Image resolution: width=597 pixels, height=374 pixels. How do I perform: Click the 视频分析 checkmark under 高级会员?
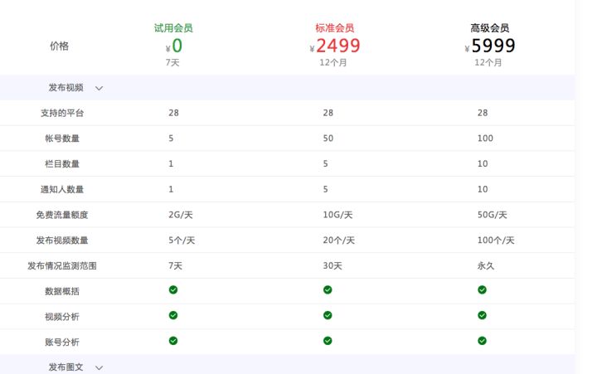(482, 315)
